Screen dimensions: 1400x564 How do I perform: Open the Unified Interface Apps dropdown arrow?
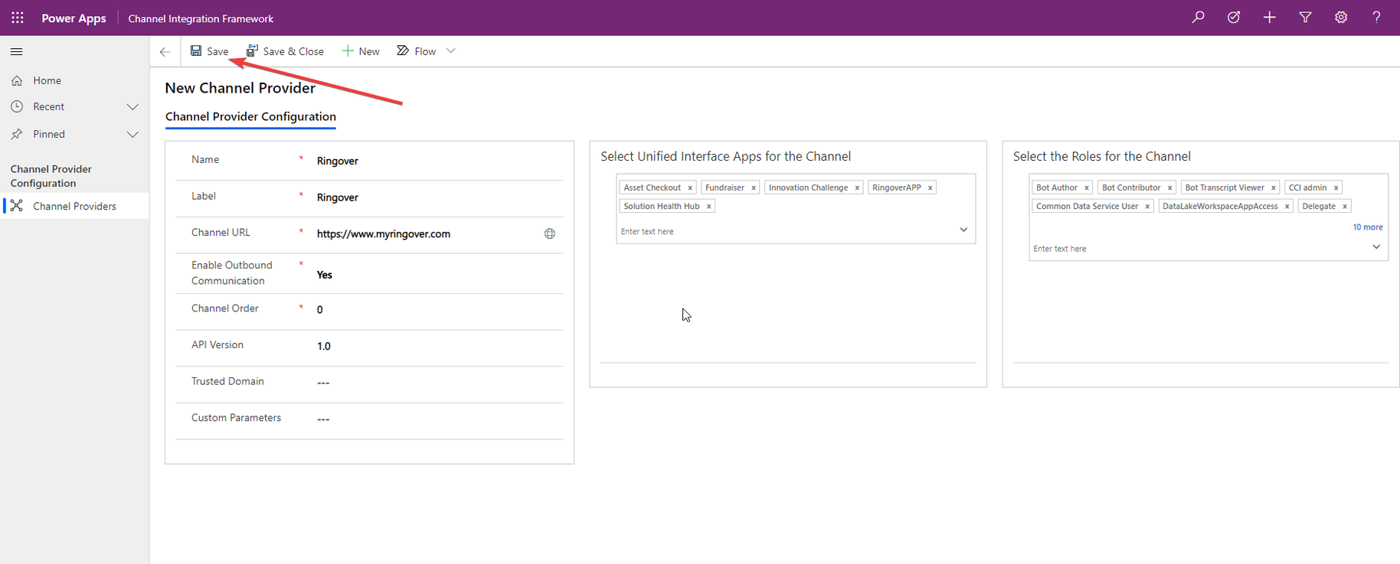(963, 230)
